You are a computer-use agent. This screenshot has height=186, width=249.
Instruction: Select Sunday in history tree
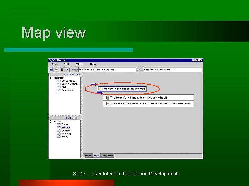tap(65, 131)
